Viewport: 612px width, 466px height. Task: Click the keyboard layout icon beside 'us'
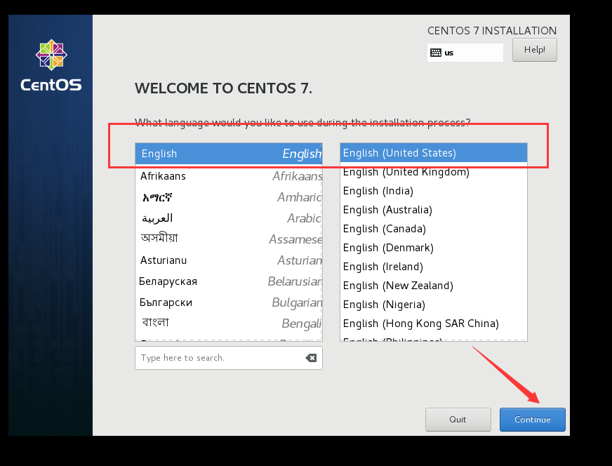pyautogui.click(x=436, y=53)
